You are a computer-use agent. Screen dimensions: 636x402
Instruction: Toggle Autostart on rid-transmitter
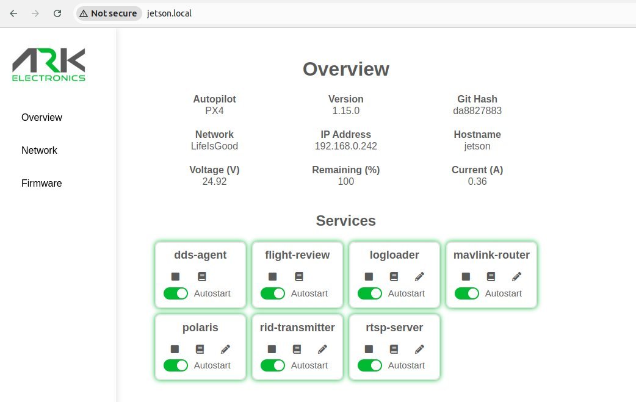273,365
